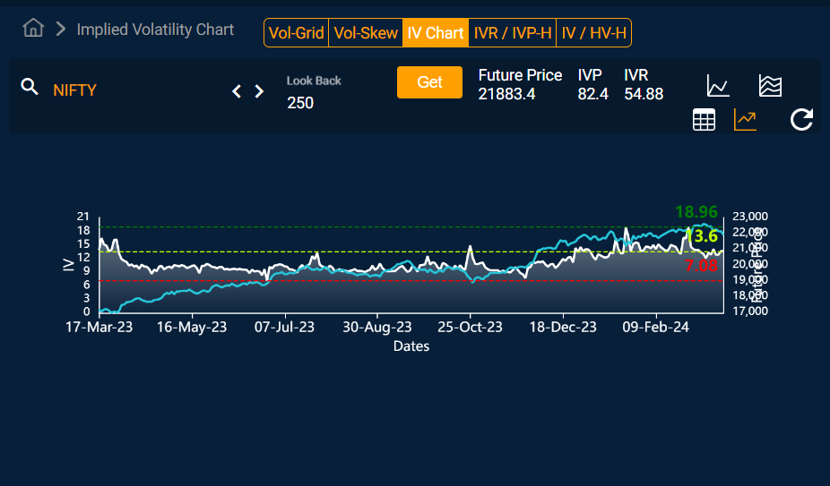Click the Dates axis title
This screenshot has width=830, height=486.
pyautogui.click(x=411, y=346)
